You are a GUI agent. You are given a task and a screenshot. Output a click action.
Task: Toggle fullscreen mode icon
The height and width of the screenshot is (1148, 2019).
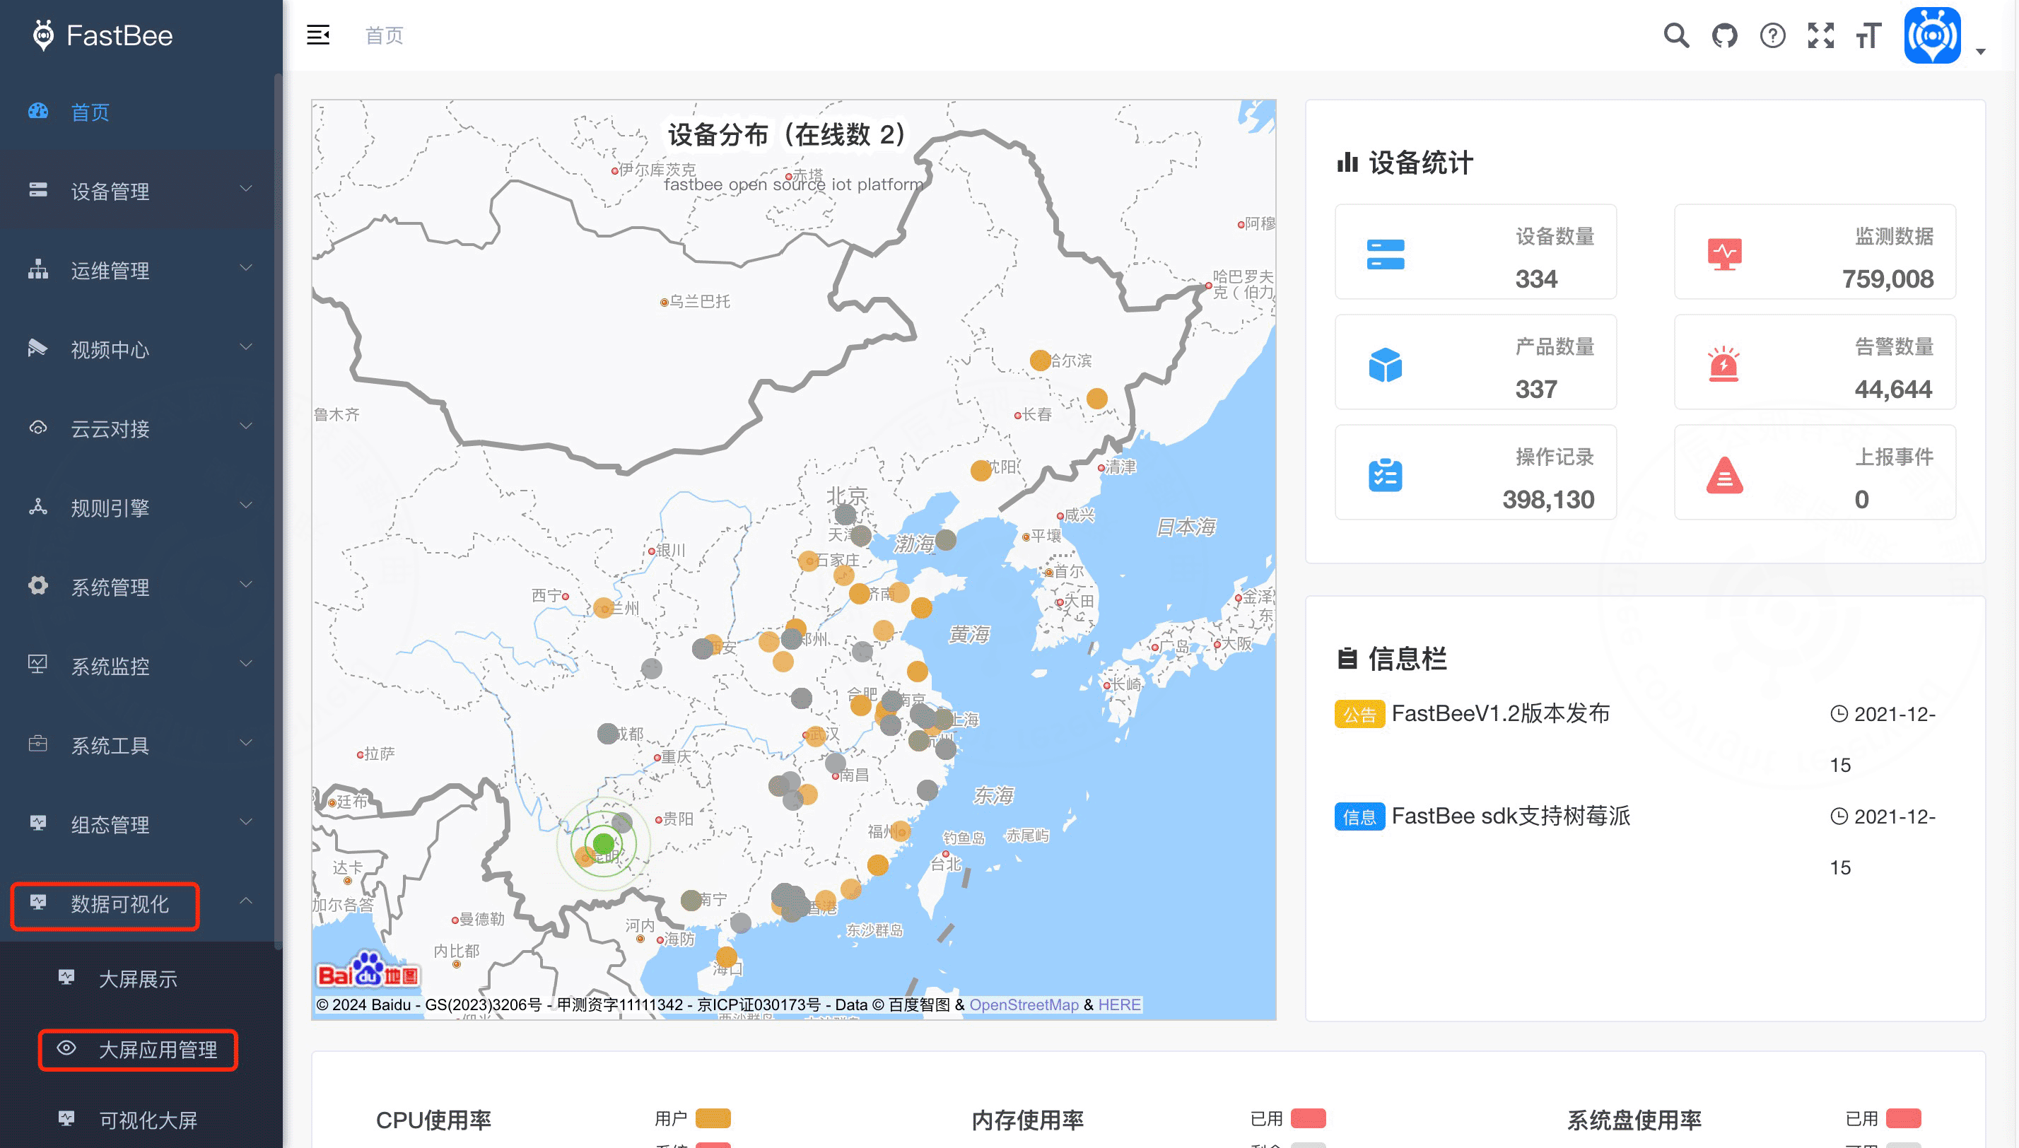1820,35
